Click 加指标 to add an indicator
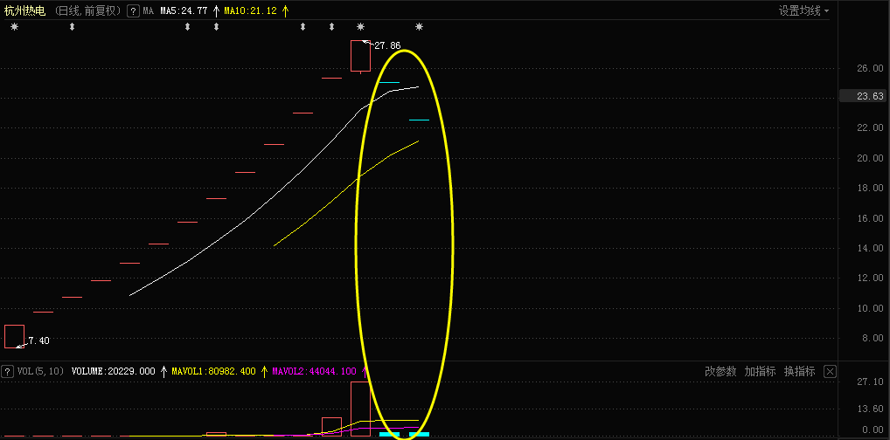This screenshot has width=890, height=440. point(760,372)
